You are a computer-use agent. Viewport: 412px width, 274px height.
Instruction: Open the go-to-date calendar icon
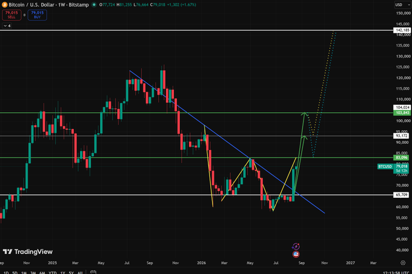click(93, 272)
